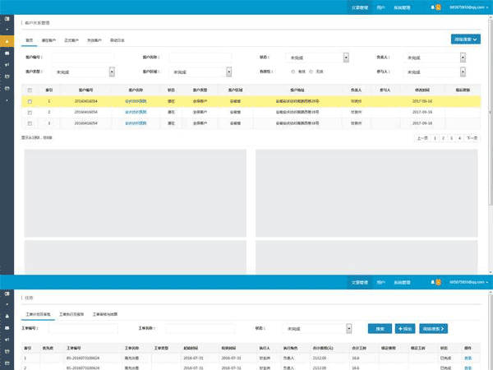
Task: Click the mail icon in lower sidebar
Action: click(7, 327)
